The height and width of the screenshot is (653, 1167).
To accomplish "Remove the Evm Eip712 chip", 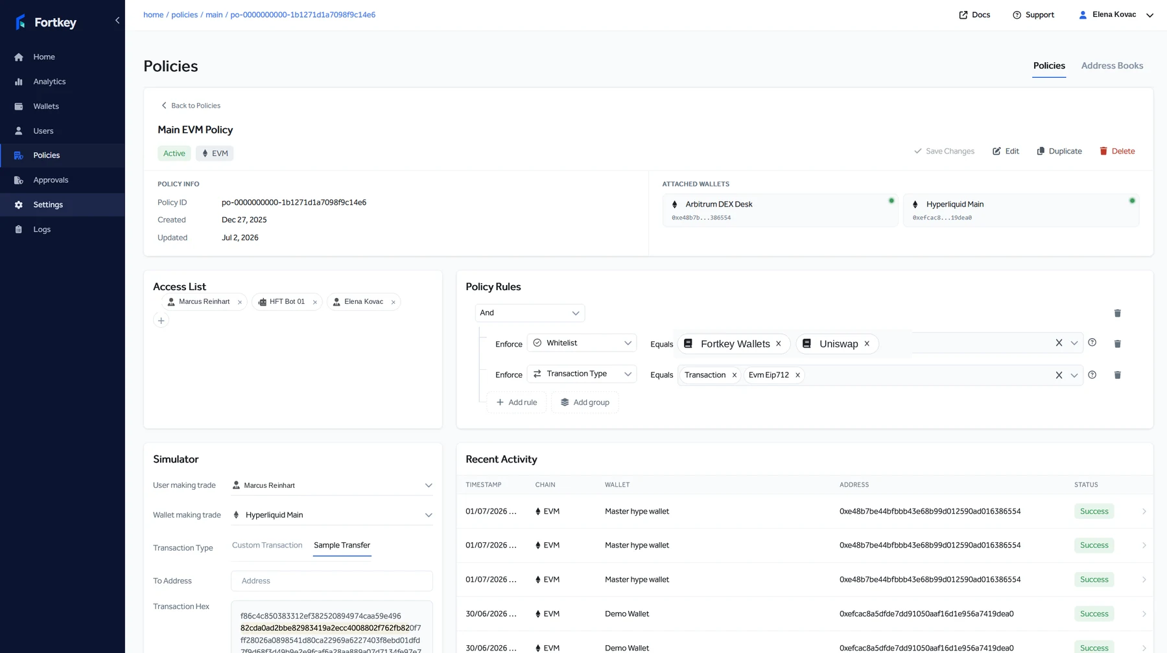I will click(x=798, y=376).
